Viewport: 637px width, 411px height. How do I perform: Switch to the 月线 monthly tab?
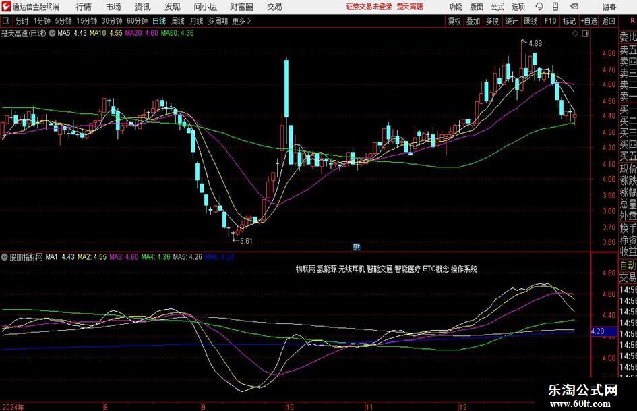[196, 21]
